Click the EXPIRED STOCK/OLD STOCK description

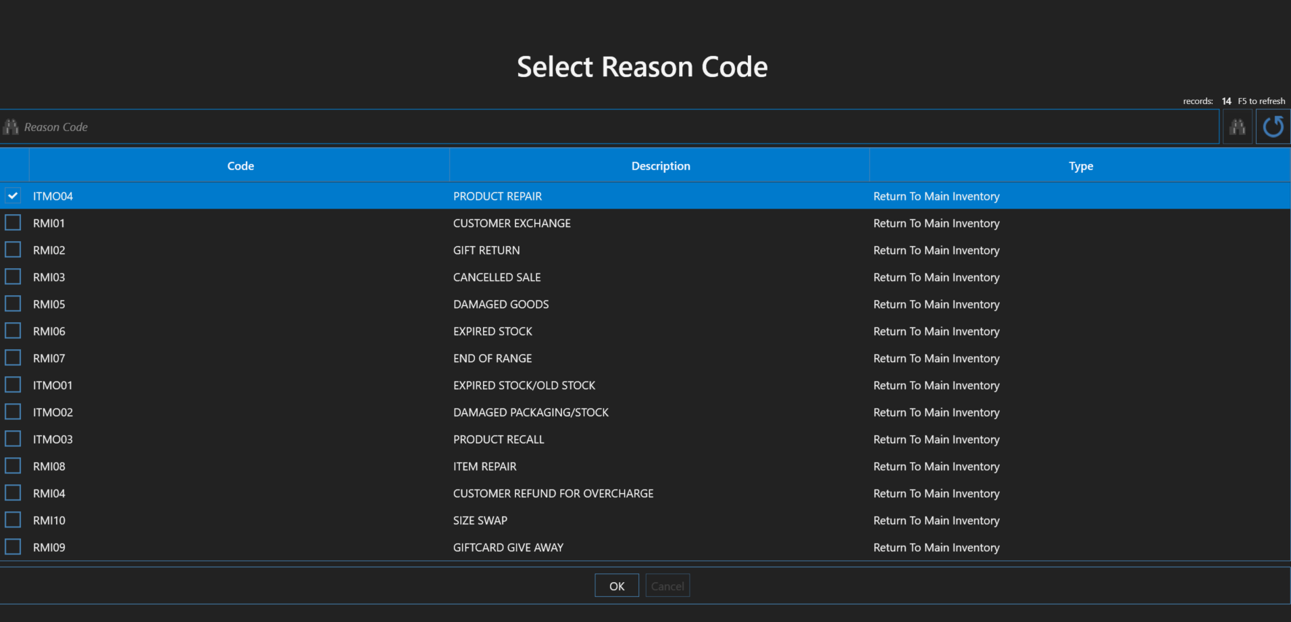coord(524,385)
